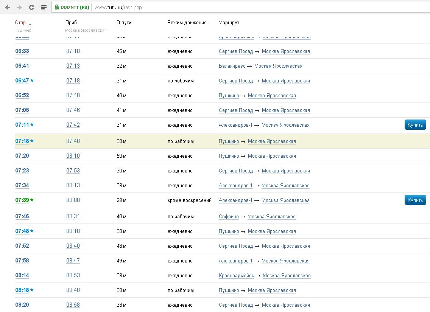Screen dimensions: 430x312
Task: Click the 29 м travel duration
Action: (122, 200)
